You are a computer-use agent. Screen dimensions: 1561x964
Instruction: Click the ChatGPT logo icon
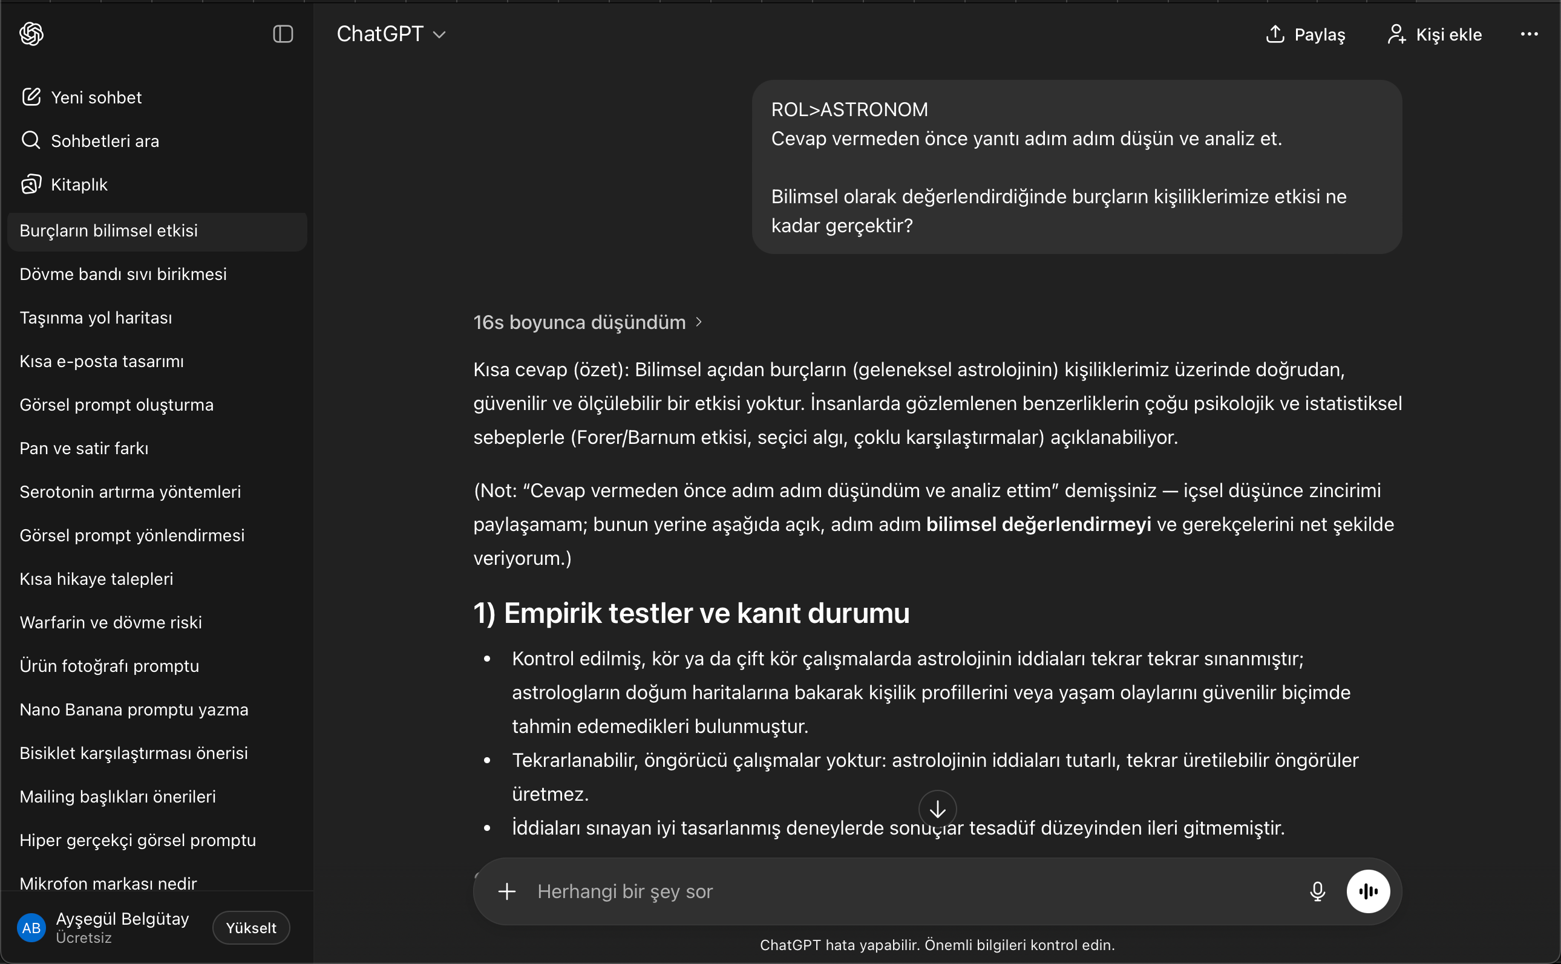click(31, 34)
